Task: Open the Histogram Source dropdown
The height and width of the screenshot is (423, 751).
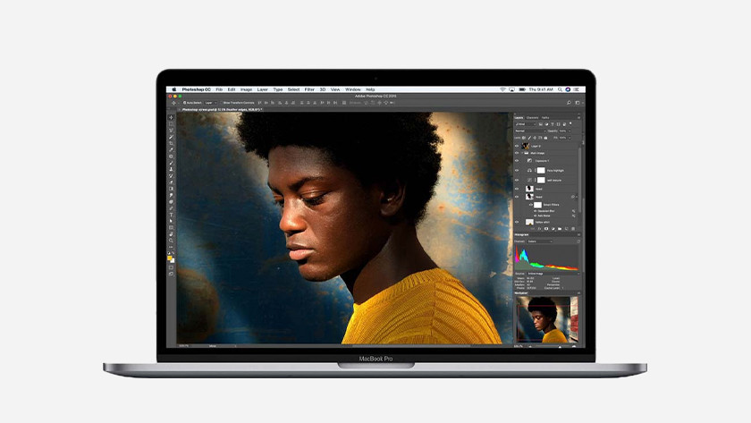Action: pos(553,274)
